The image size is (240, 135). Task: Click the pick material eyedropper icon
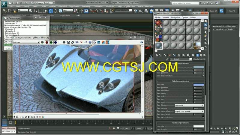167,59
